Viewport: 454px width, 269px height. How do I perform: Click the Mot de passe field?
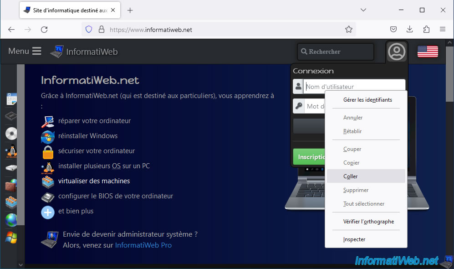point(314,106)
